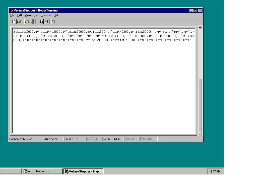Screen dimensions: 257x192
Task: Open the Help menu
Action: 56,15
